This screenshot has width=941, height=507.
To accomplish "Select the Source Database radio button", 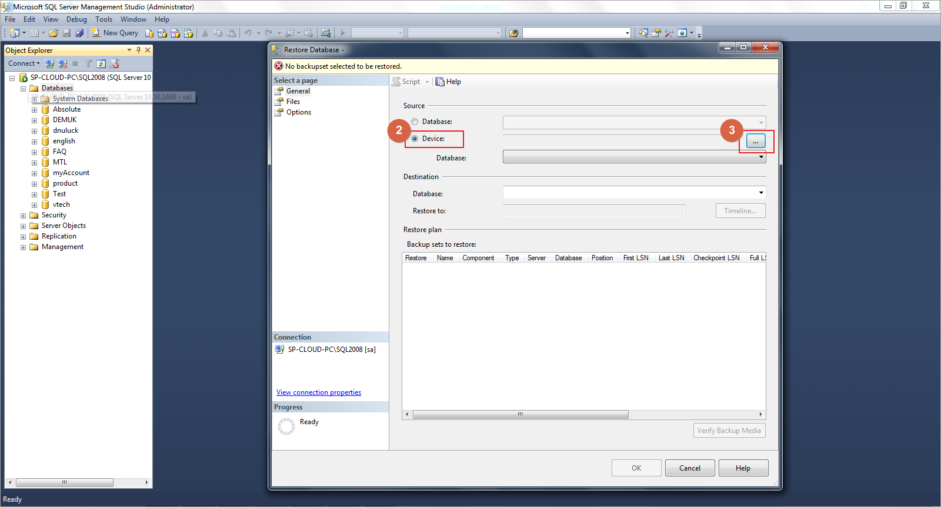I will (x=415, y=122).
